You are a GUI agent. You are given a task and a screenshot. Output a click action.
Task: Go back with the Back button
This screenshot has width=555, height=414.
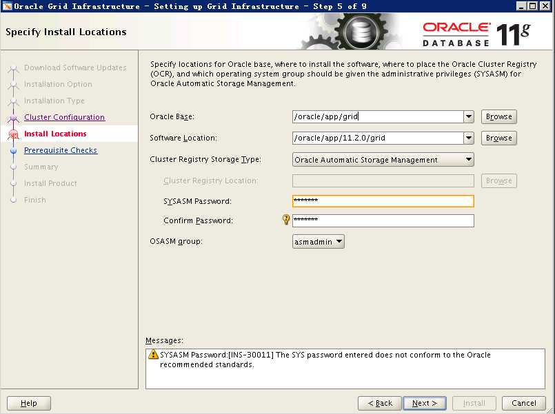pyautogui.click(x=379, y=403)
